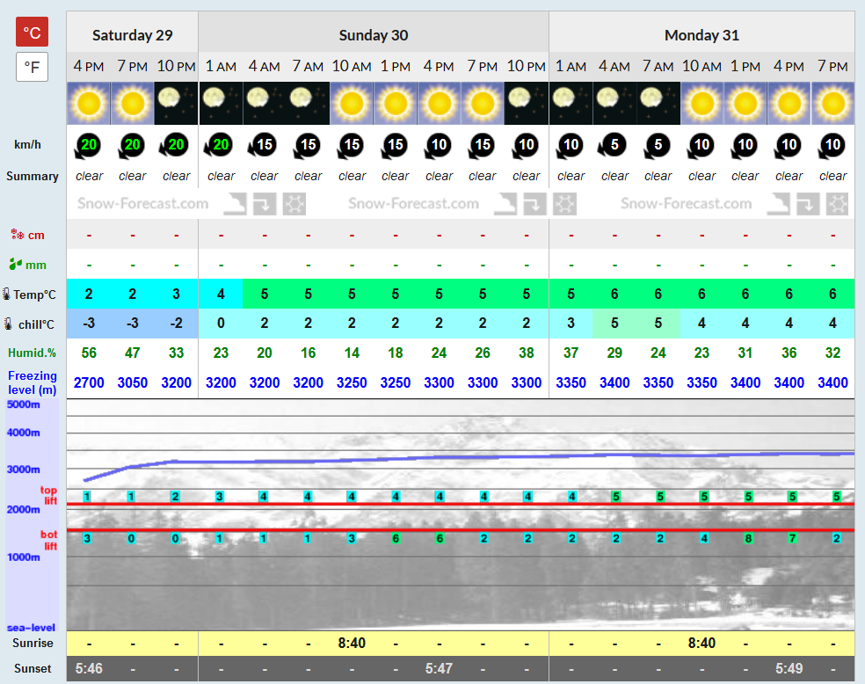
Task: Click the first Snow-Forecast.com watermark link
Action: point(143,204)
